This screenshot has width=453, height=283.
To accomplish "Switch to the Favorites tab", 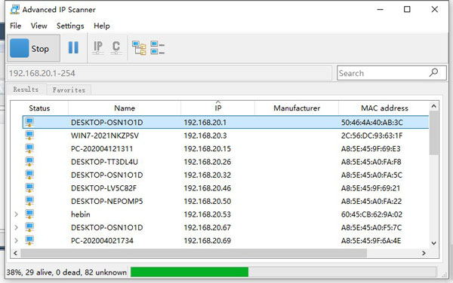I will point(69,90).
